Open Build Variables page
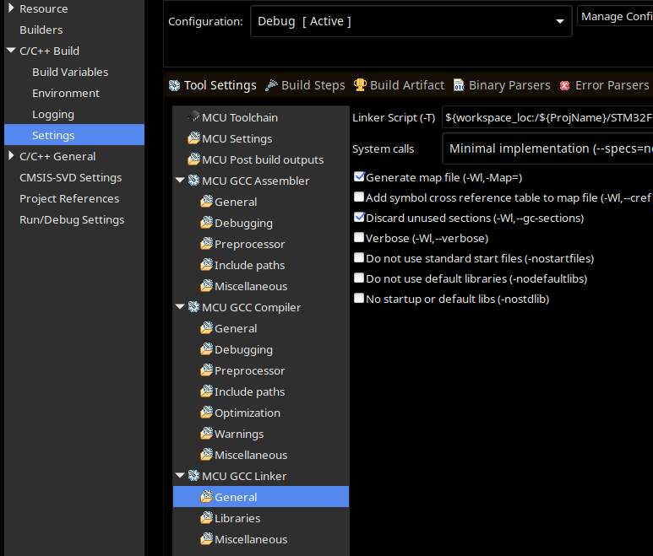Screen dimensions: 653x556 pos(70,72)
